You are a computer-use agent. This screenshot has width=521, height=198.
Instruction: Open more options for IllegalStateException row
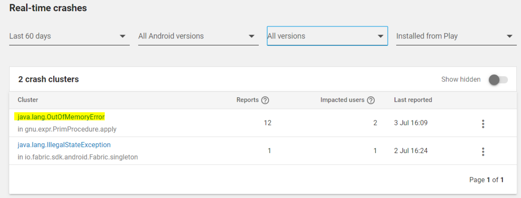click(x=483, y=151)
